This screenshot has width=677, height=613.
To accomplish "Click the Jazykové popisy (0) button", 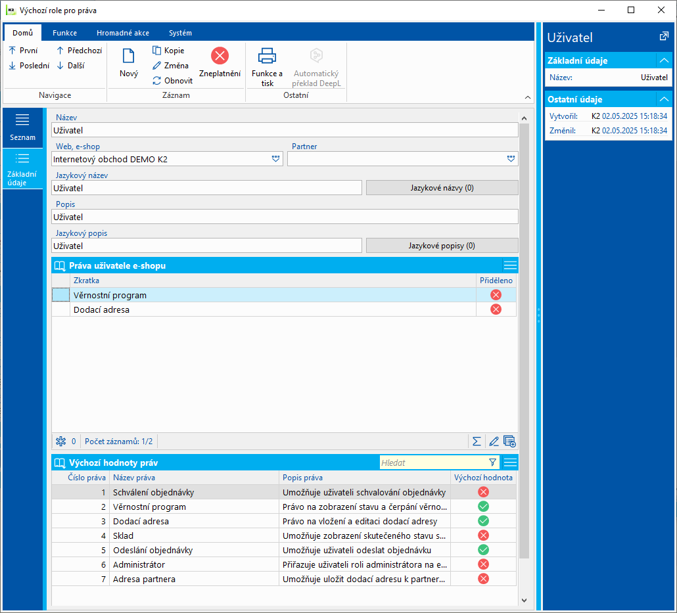I will tap(442, 246).
